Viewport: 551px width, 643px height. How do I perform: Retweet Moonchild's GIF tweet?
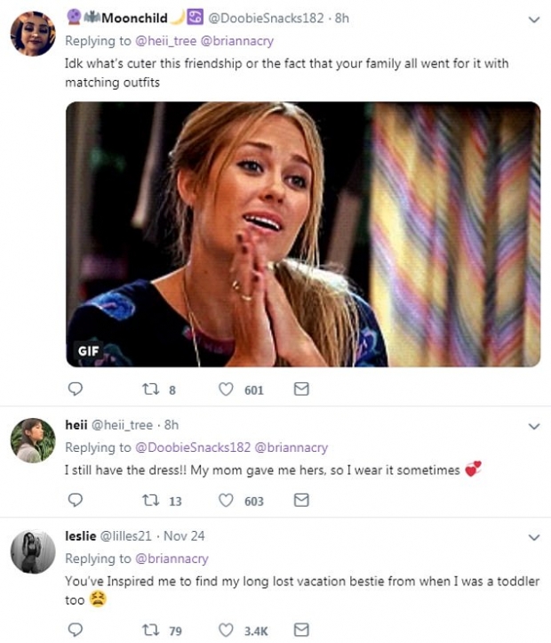(151, 390)
